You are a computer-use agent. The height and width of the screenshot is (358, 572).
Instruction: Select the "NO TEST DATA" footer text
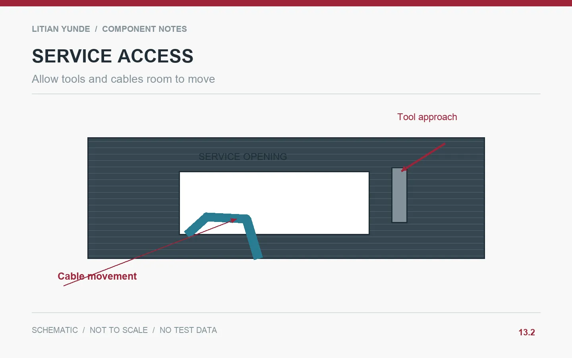[188, 330]
